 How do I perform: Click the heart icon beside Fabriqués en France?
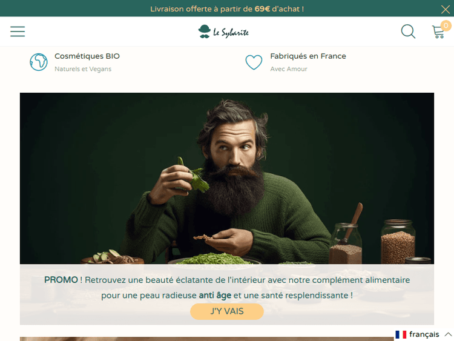(x=254, y=62)
